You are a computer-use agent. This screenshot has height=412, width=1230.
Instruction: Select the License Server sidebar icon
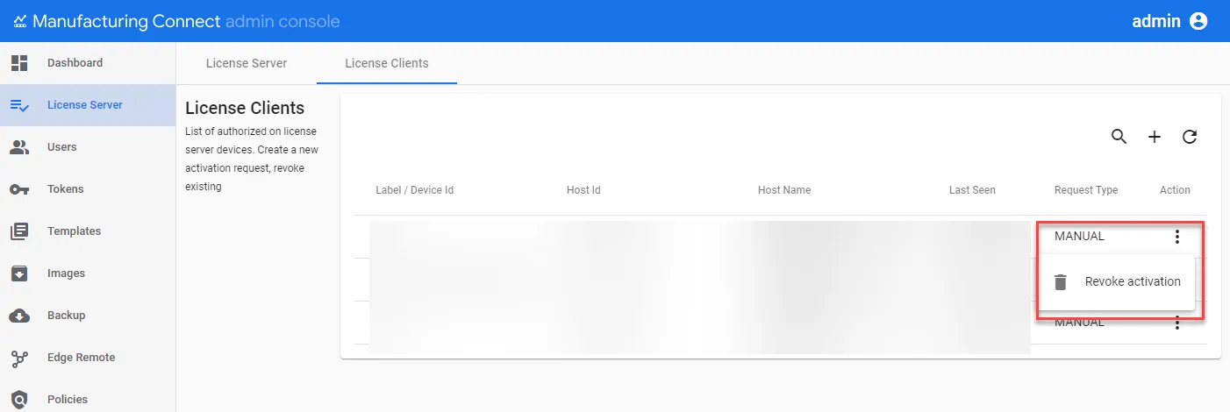click(x=19, y=105)
